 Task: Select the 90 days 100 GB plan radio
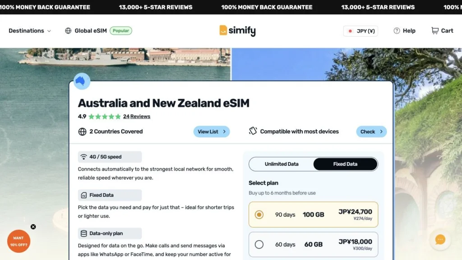[259, 214]
